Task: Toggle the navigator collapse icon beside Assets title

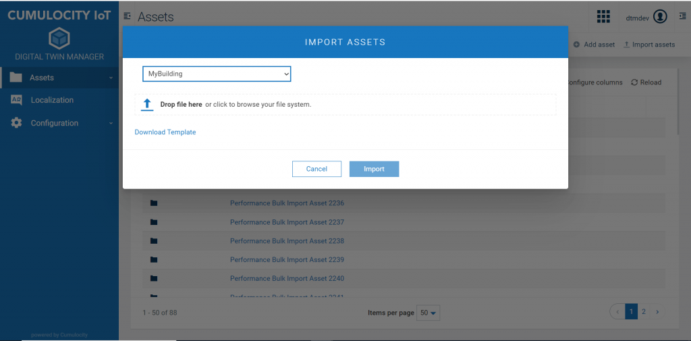Action: click(128, 16)
